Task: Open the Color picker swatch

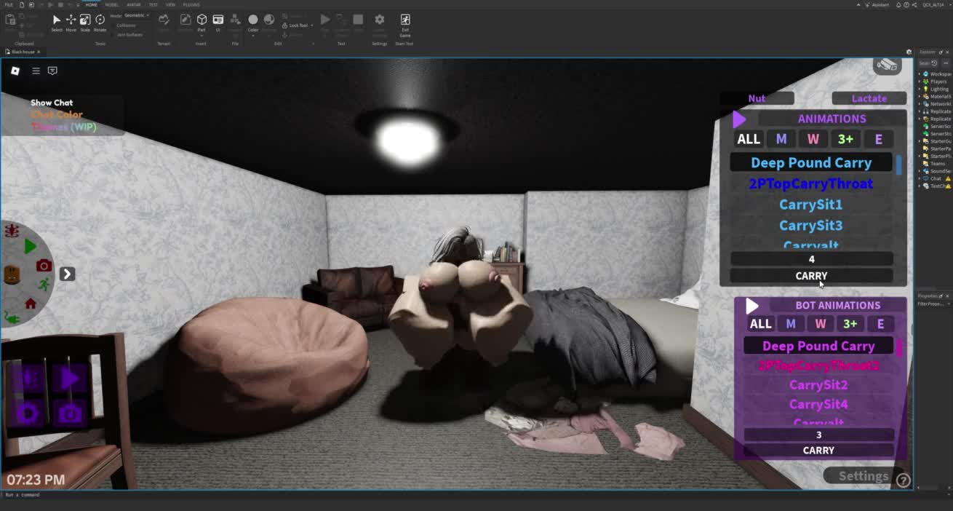Action: 252,20
